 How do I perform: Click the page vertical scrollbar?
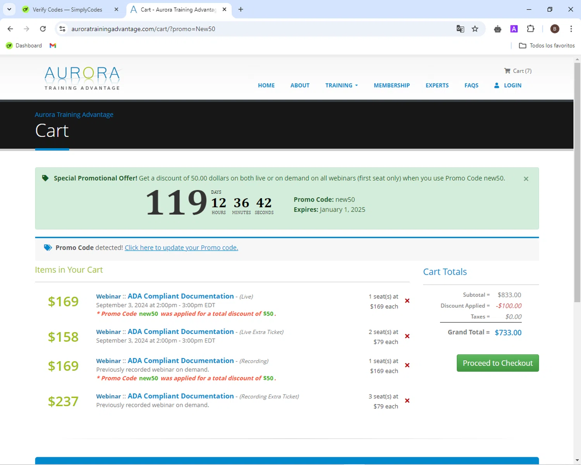(x=577, y=182)
